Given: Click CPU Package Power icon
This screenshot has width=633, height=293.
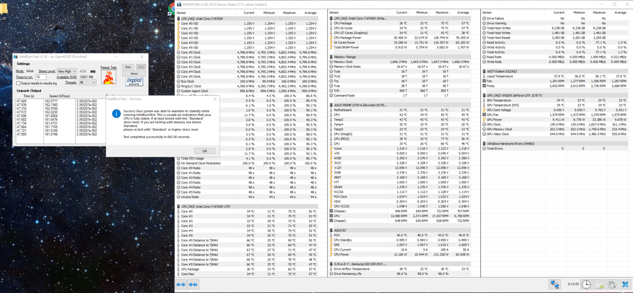Looking at the screenshot, I should pyautogui.click(x=331, y=38).
